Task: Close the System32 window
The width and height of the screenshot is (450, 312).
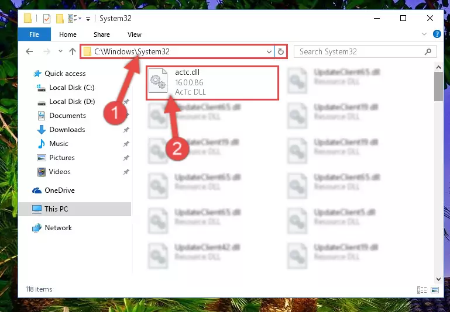Action: (430, 18)
